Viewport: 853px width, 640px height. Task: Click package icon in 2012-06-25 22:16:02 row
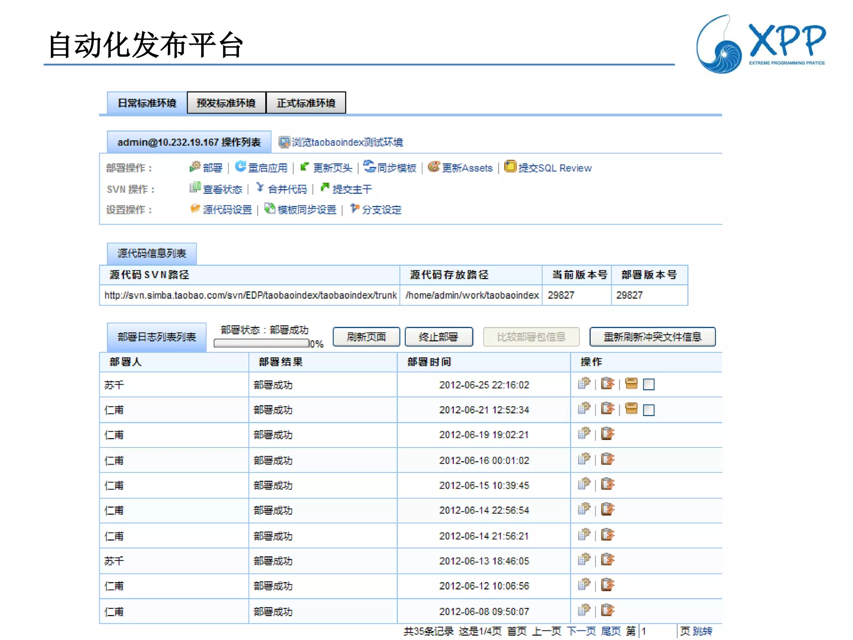(x=631, y=383)
